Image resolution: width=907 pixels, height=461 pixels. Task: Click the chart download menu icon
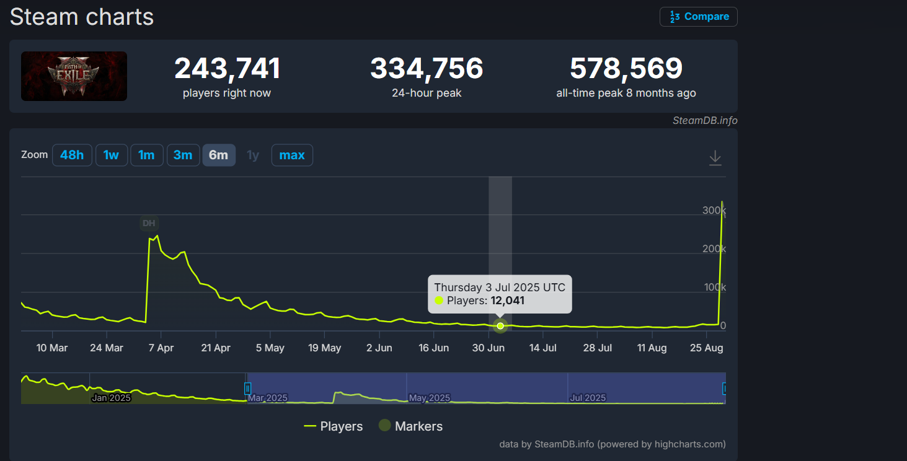(715, 158)
